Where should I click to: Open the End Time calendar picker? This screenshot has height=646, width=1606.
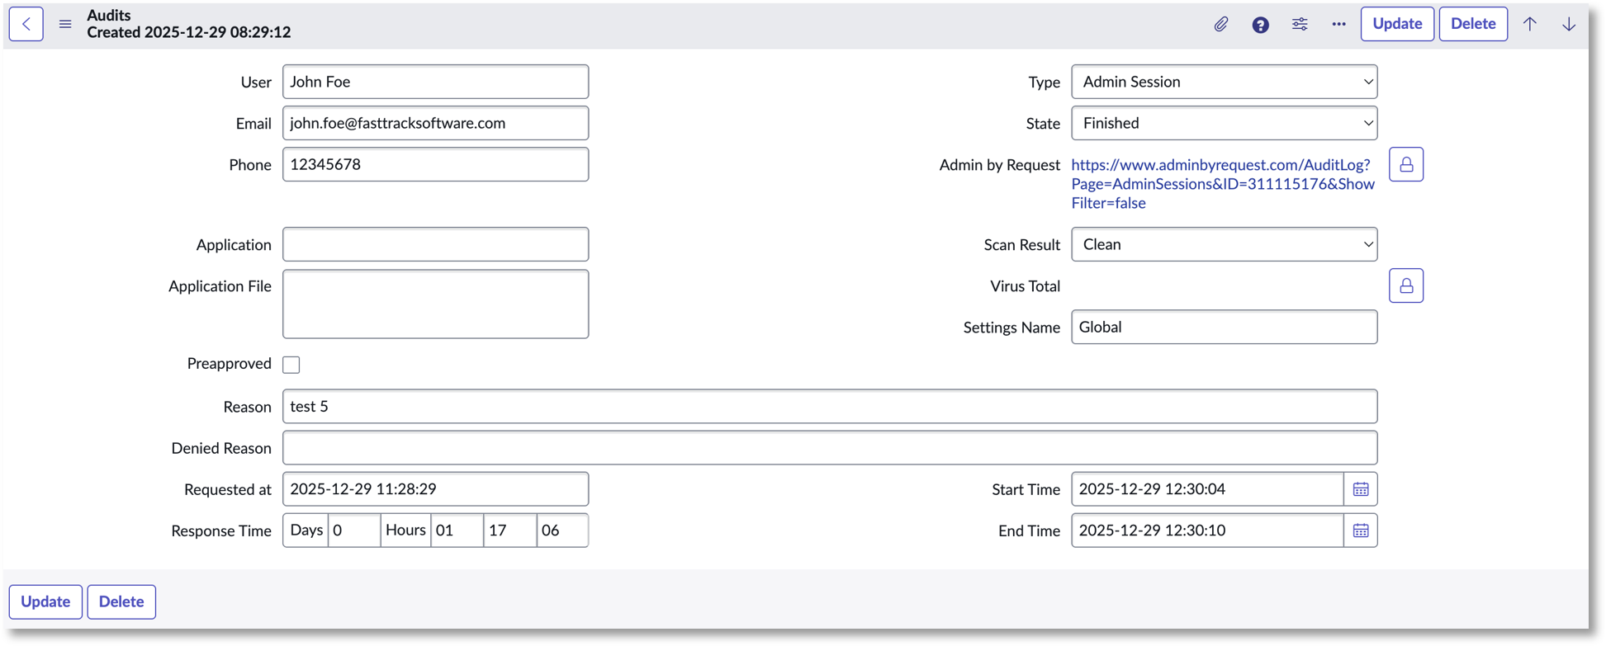point(1361,530)
